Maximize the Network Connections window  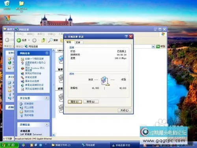(x=160, y=29)
